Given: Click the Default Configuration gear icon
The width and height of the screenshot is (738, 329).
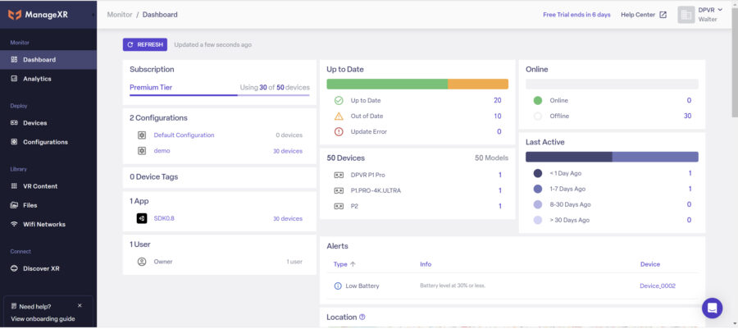Looking at the screenshot, I should pos(141,135).
